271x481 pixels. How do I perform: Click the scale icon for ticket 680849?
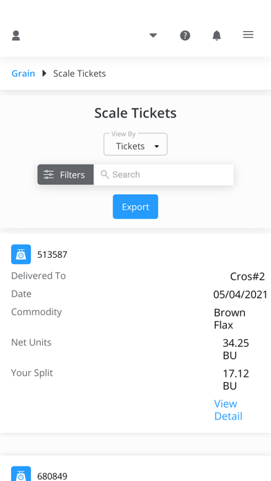coord(21,473)
